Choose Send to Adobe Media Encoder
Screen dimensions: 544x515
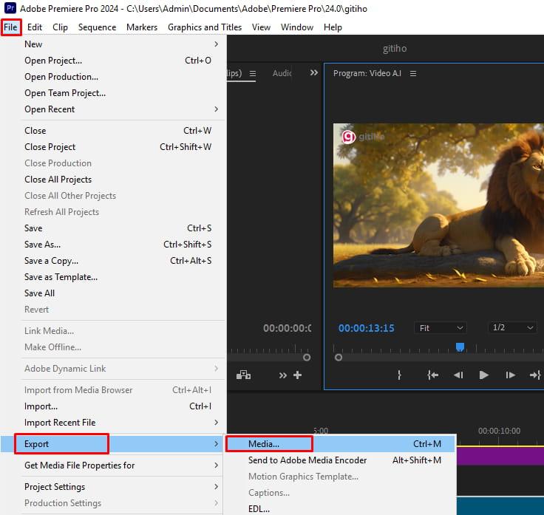(x=340, y=460)
